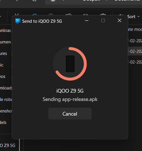Click the black phone icon inside progress ring
142x151 pixels.
click(70, 64)
